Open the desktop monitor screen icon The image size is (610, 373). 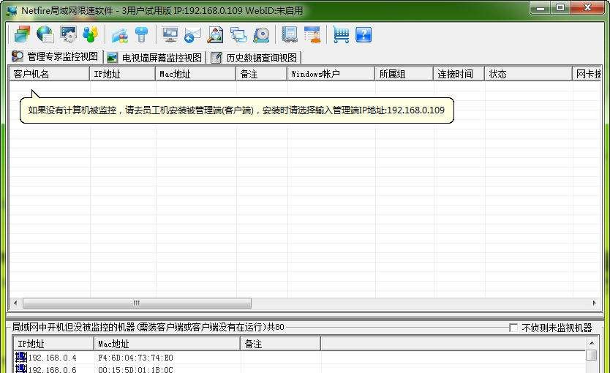coord(170,34)
